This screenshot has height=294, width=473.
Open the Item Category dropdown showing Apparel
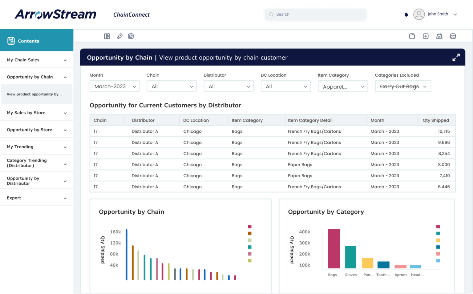pyautogui.click(x=342, y=86)
